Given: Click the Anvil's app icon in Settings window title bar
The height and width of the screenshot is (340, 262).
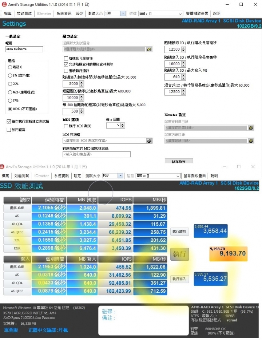Looking at the screenshot, I should pyautogui.click(x=4, y=4).
